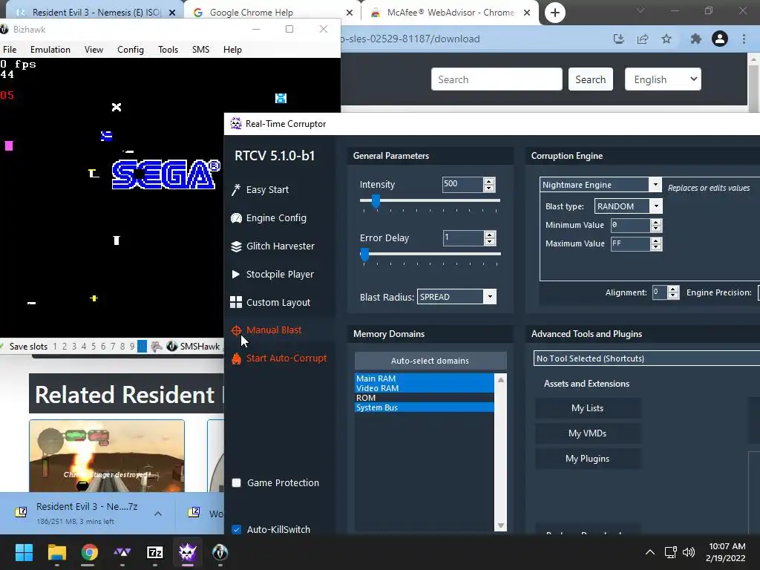Open the corruption engine dropdown
The width and height of the screenshot is (760, 570).
[655, 185]
